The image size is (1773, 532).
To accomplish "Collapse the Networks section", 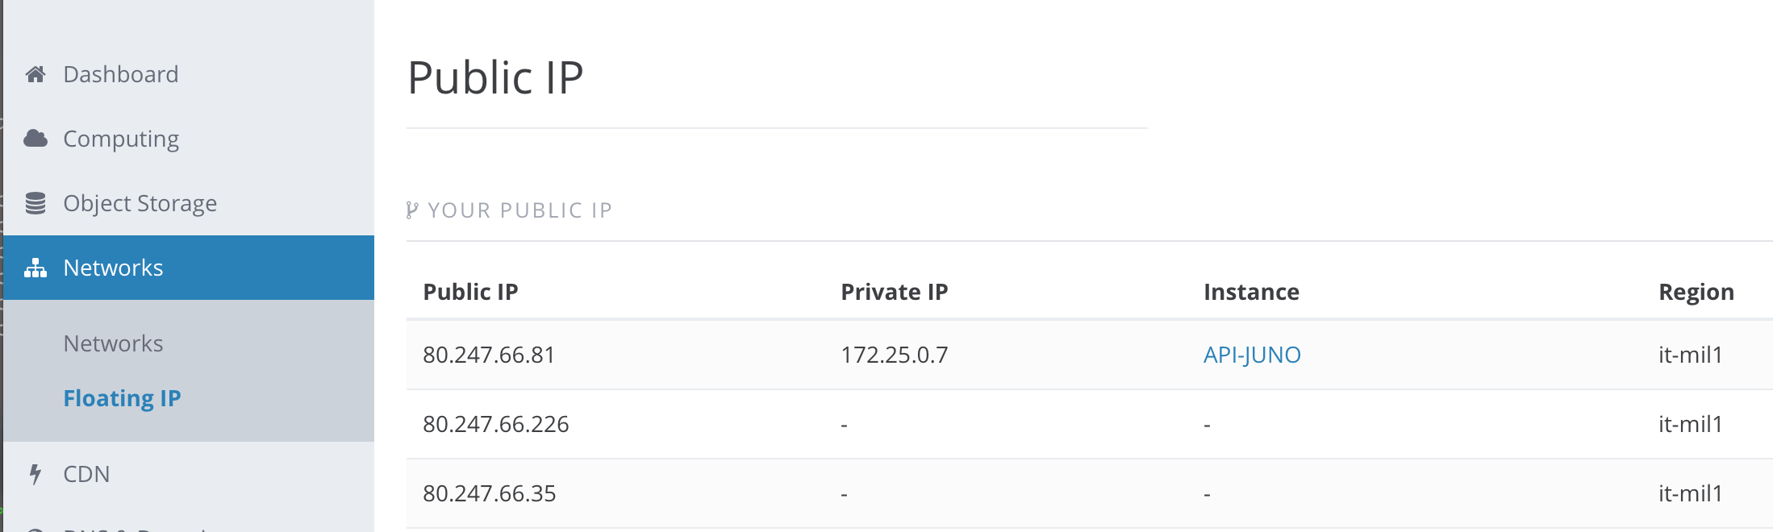I will [x=113, y=268].
